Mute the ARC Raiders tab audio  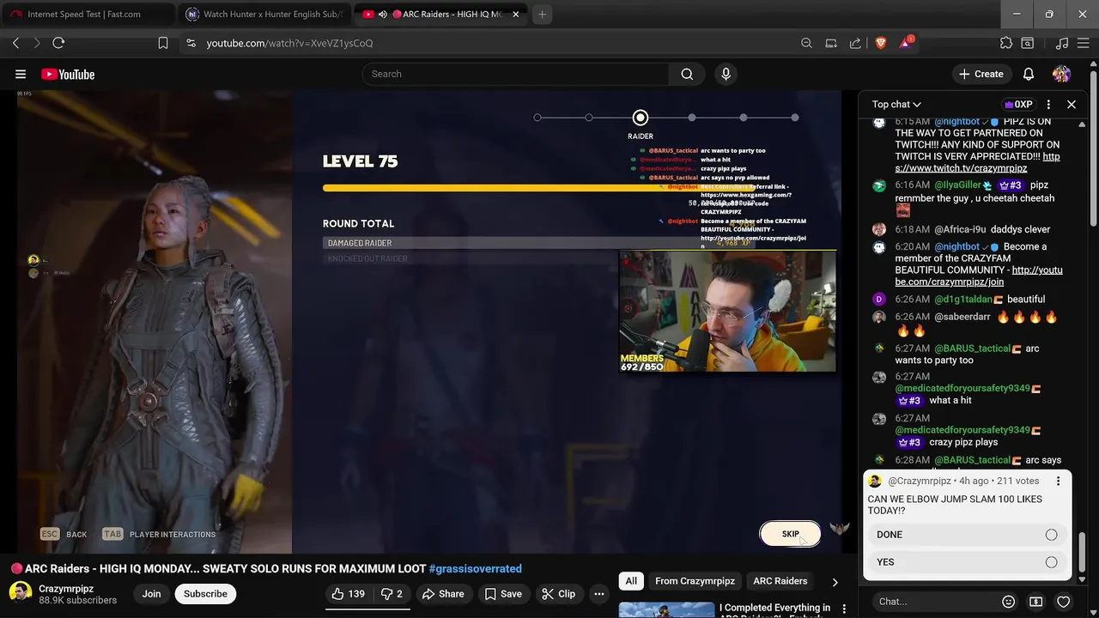[x=383, y=15]
